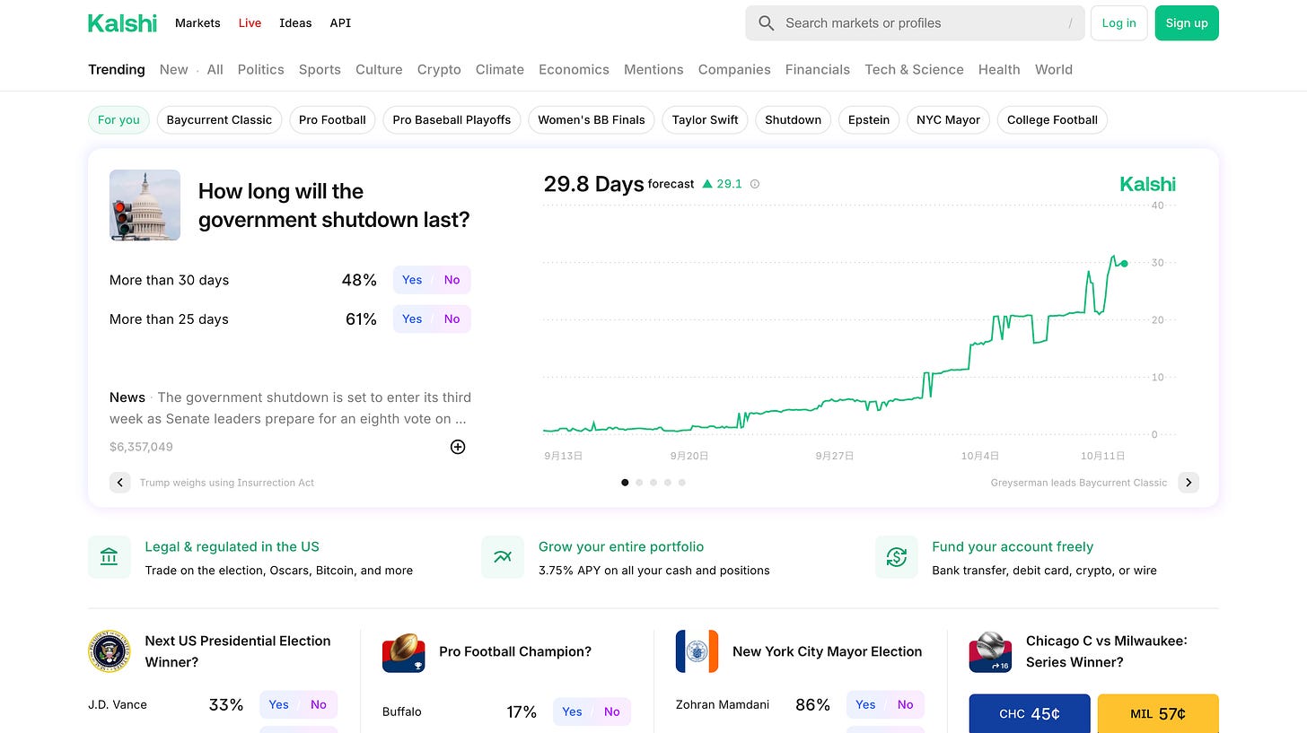Select the fourth carousel dot

pos(668,483)
